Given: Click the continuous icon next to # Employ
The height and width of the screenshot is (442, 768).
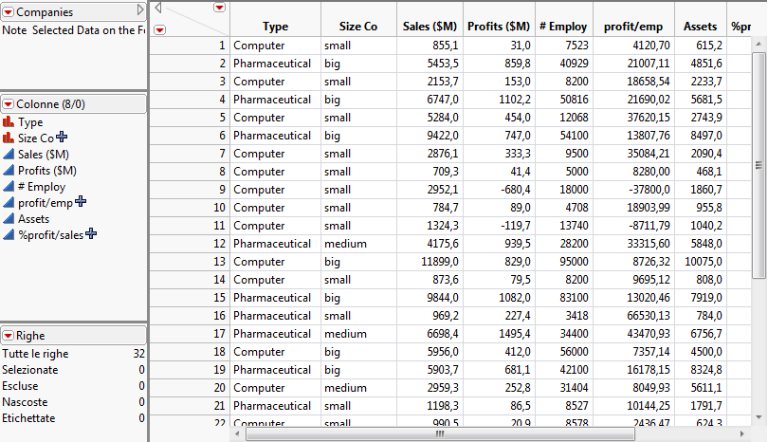Looking at the screenshot, I should 9,187.
